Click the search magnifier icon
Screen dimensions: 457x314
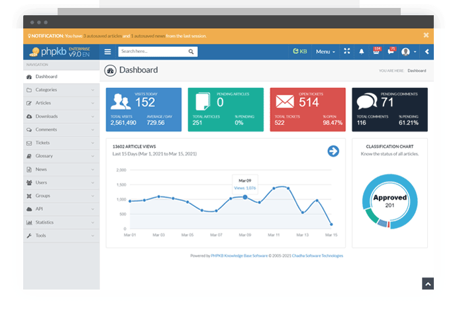(191, 52)
